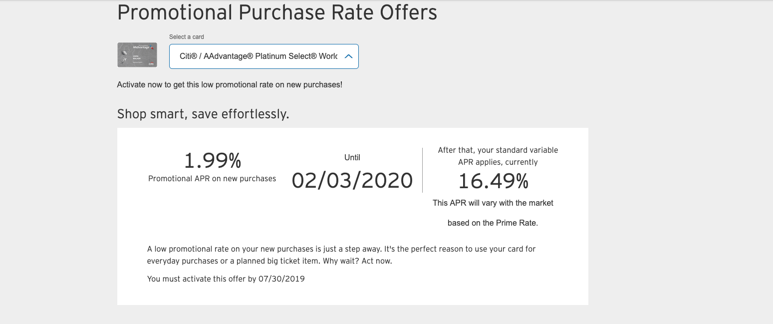Open the Citi AAdvantage Platinum Select card dropdown

pyautogui.click(x=263, y=56)
